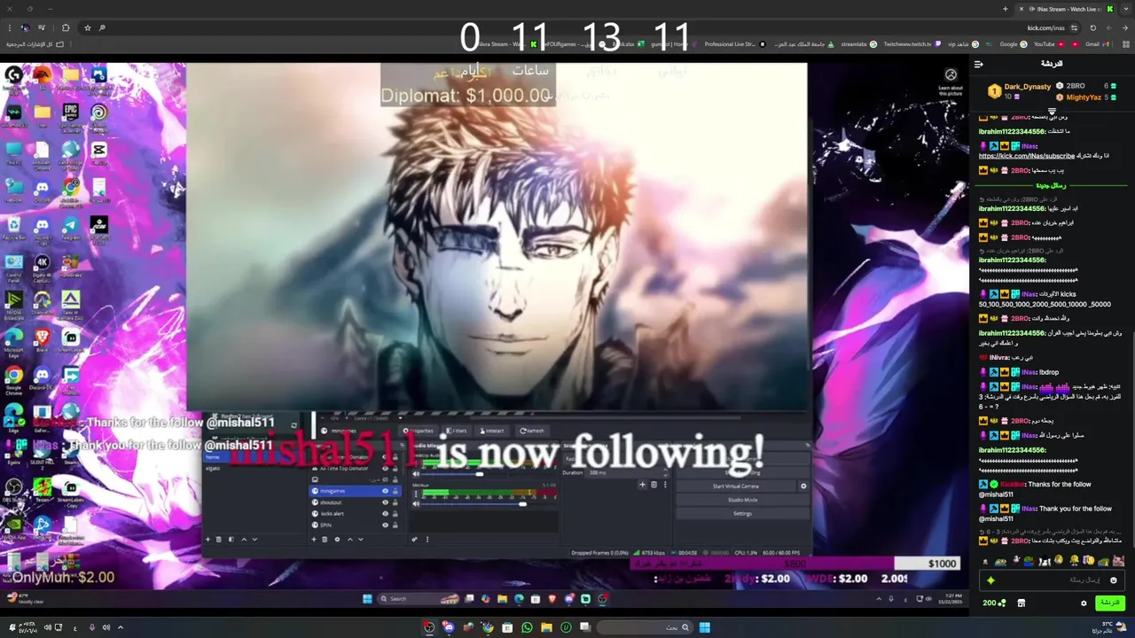Open the all bookmarks folder in bookmarks bar

35,43
